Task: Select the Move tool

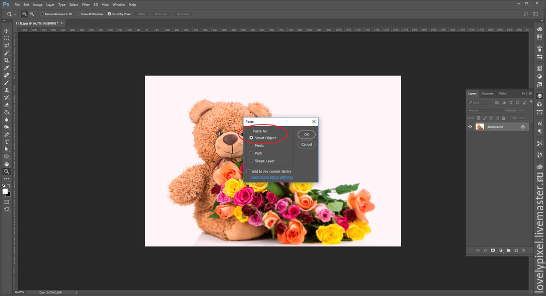Action: coord(7,31)
